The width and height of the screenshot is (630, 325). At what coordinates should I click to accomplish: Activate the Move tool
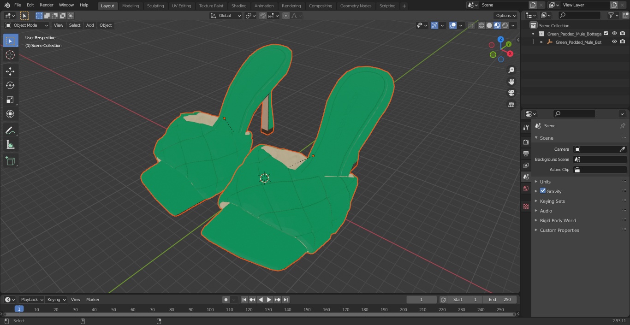(10, 71)
